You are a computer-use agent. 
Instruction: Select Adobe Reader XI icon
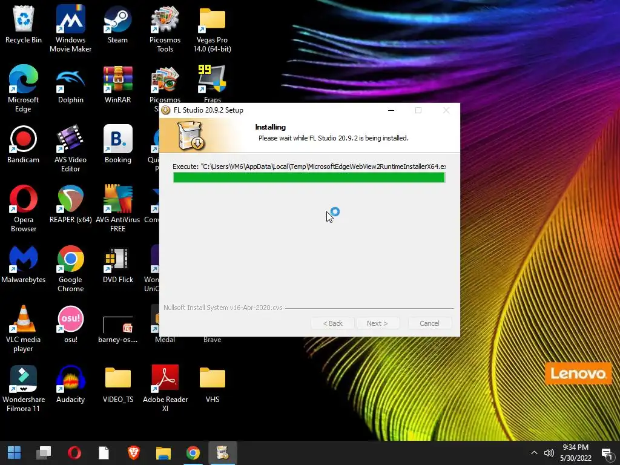165,389
